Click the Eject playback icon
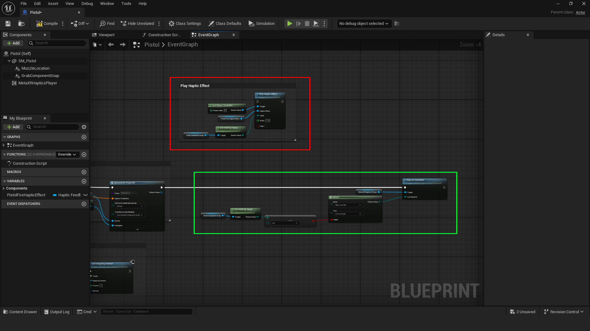Screen dimensions: 590x331 point(316,24)
